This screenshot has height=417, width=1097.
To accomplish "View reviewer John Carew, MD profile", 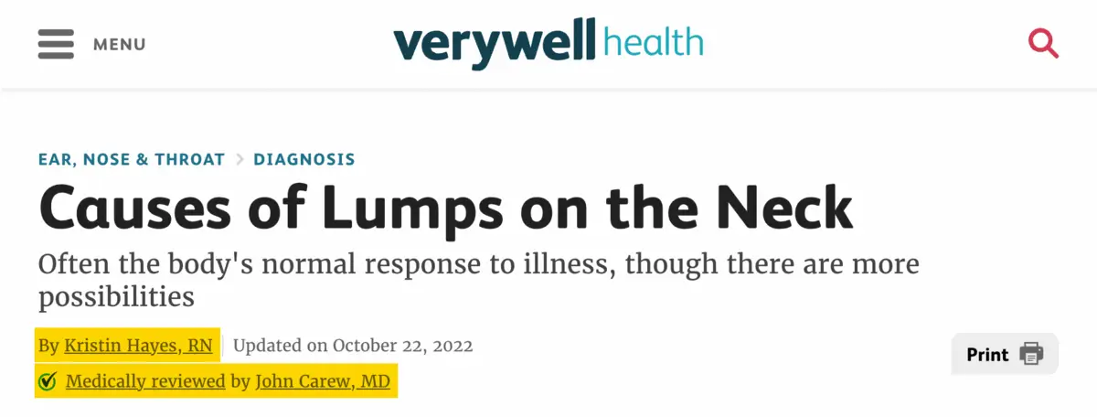I will (x=323, y=380).
